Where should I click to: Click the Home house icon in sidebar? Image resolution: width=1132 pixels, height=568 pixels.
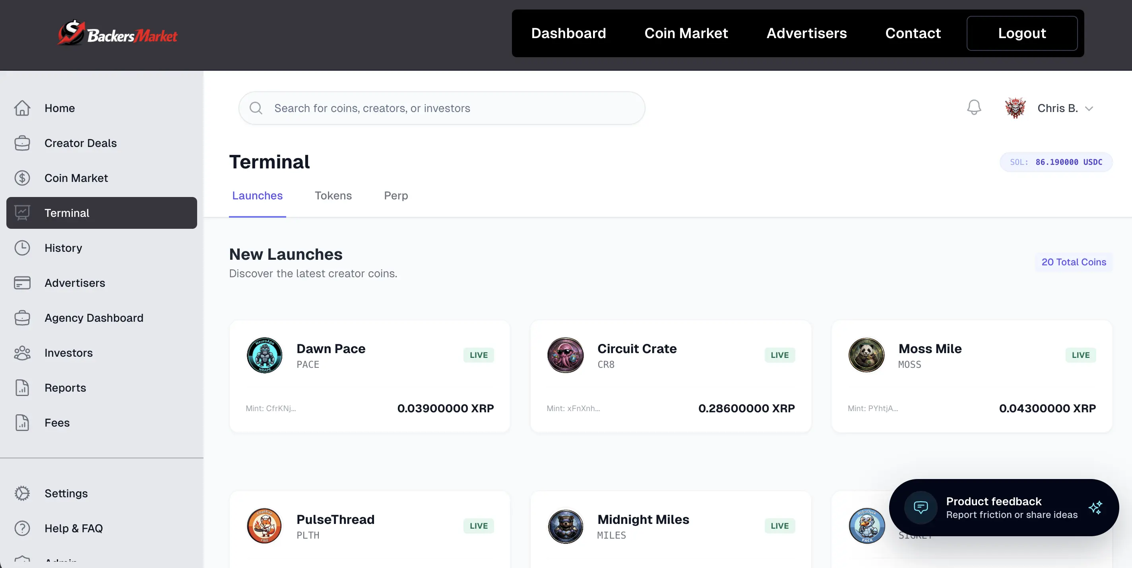tap(22, 108)
